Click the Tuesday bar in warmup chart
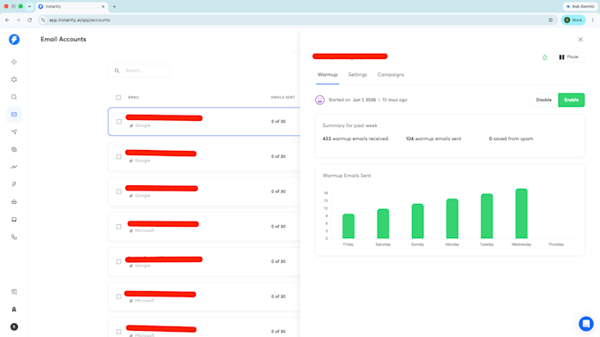 pos(487,216)
